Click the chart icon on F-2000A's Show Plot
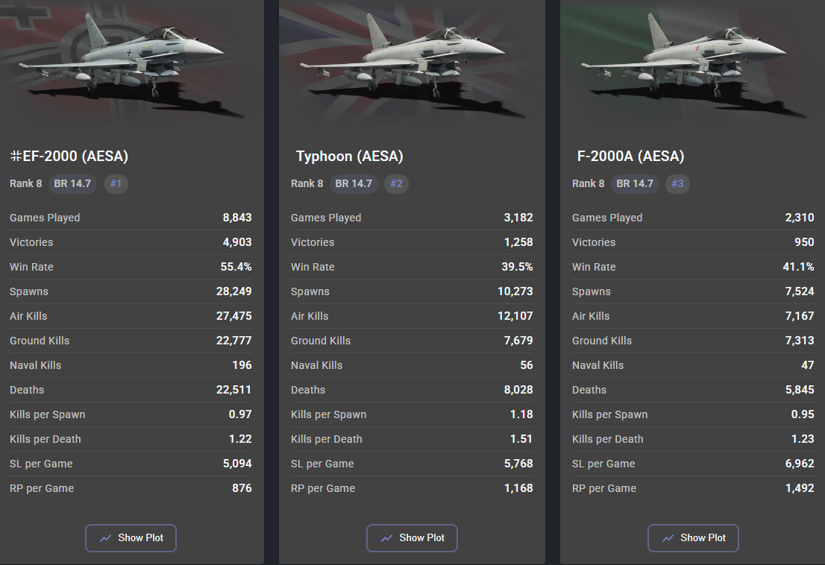The width and height of the screenshot is (825, 565). coord(668,537)
